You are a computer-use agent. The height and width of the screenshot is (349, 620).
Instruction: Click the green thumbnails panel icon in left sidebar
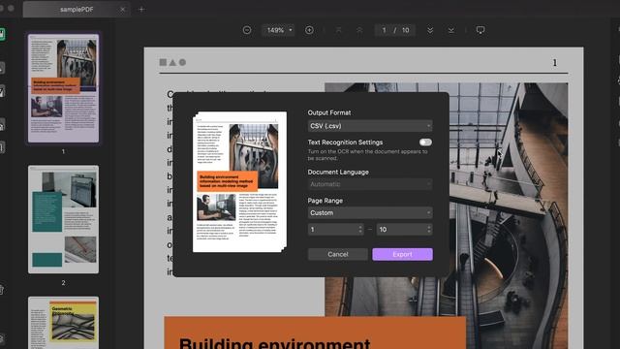(x=2, y=34)
